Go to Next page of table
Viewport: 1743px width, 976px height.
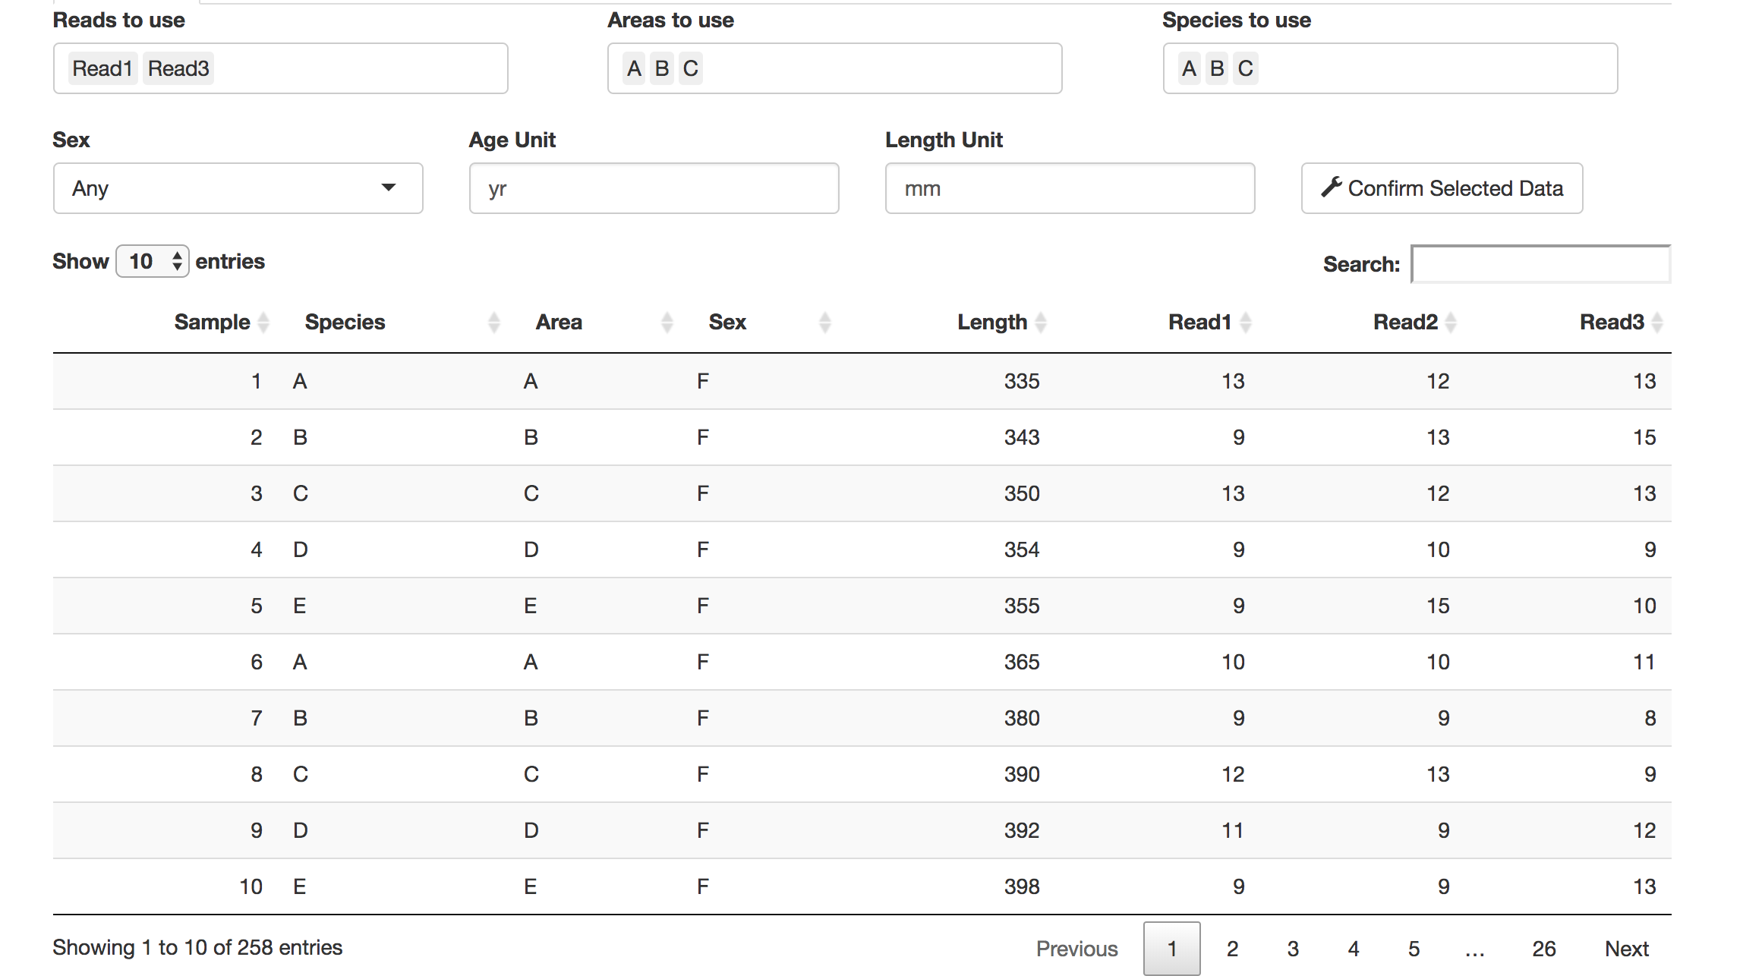[x=1626, y=949]
